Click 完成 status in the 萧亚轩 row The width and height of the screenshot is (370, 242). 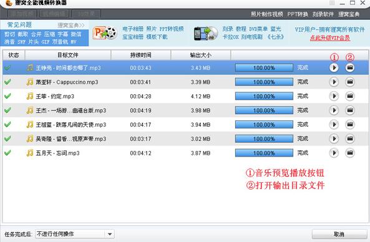[303, 82]
